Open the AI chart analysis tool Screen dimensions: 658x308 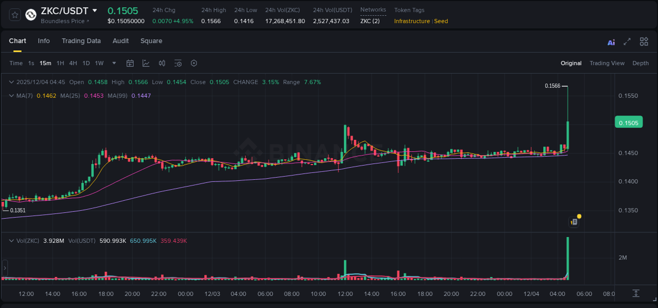tap(611, 42)
